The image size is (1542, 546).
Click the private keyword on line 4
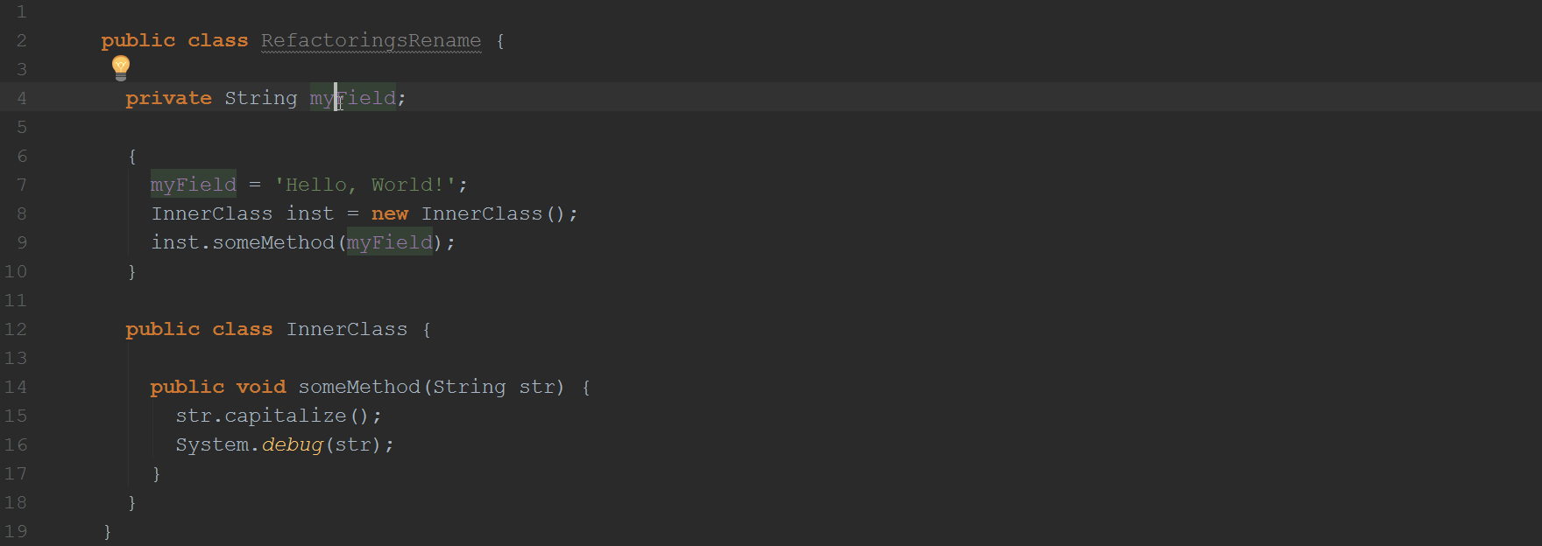click(169, 98)
